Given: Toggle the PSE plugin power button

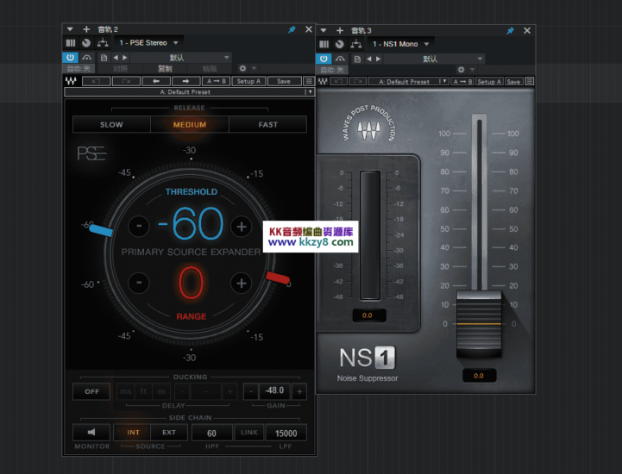Looking at the screenshot, I should click(70, 58).
